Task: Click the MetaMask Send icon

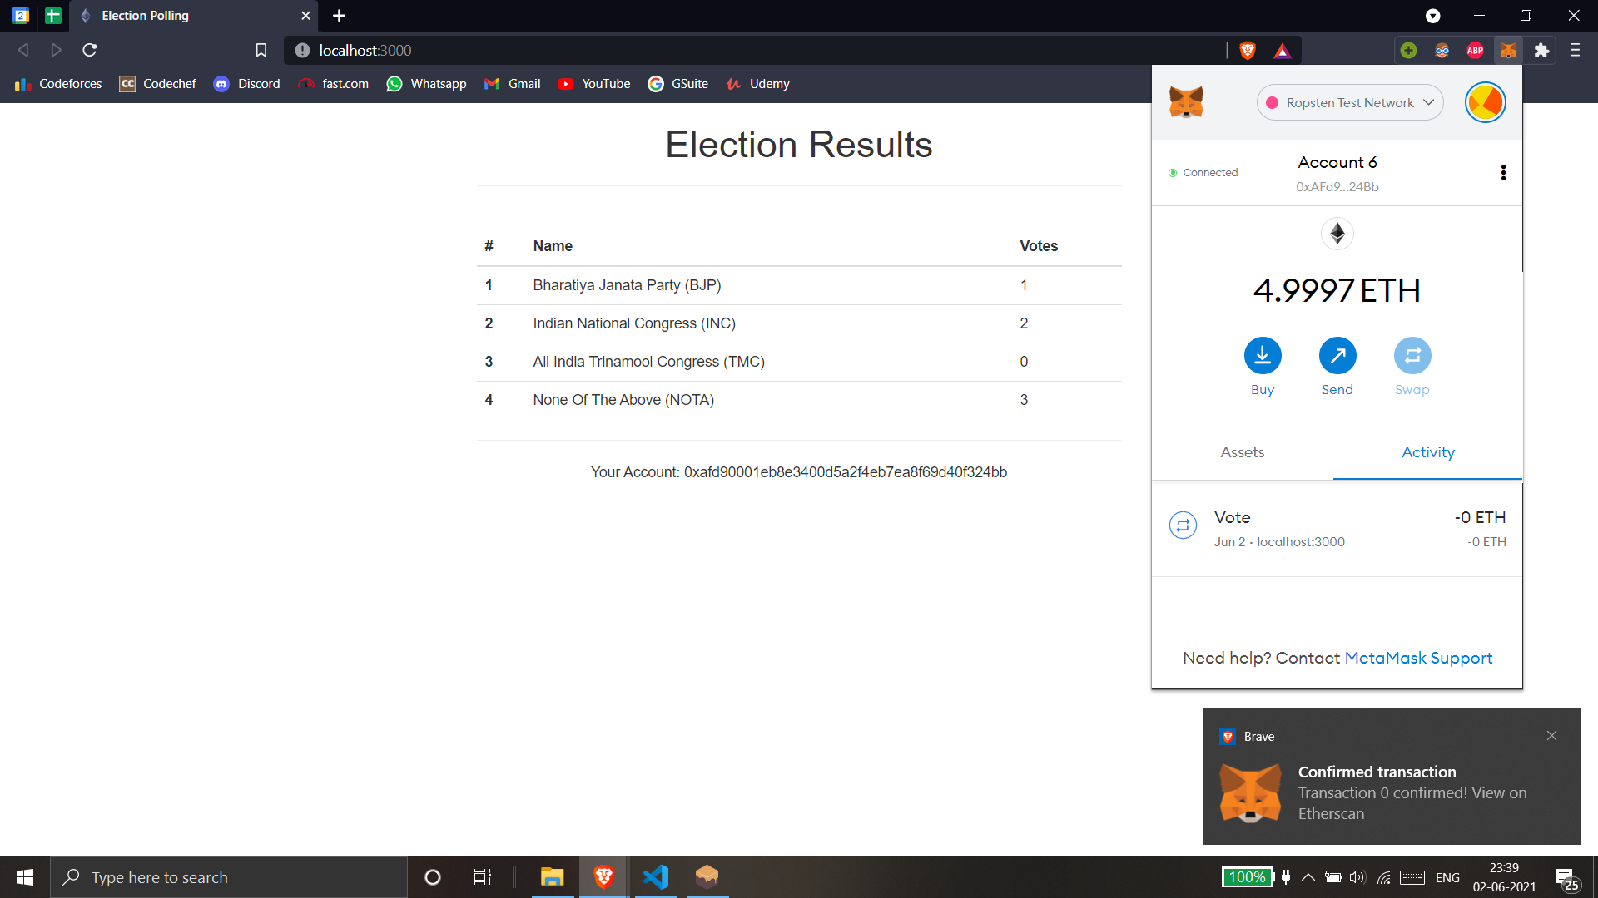Action: (1337, 356)
